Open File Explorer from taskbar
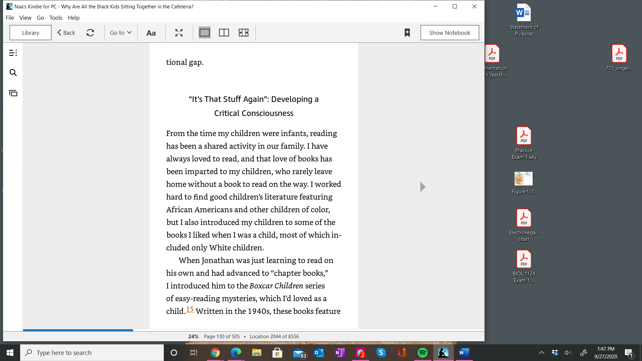642x361 pixels. tap(256, 353)
